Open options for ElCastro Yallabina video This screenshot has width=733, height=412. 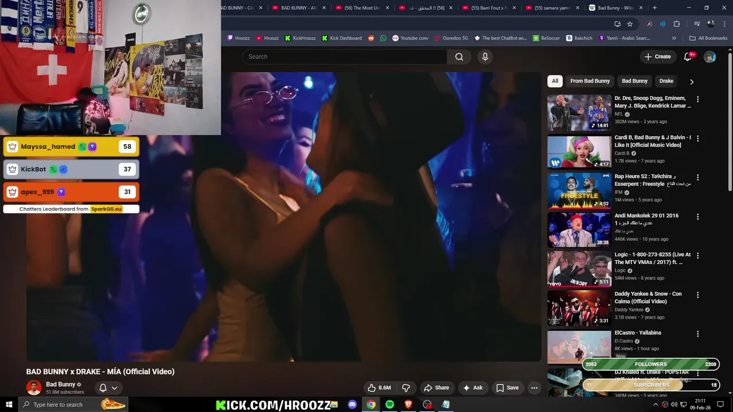pos(697,334)
